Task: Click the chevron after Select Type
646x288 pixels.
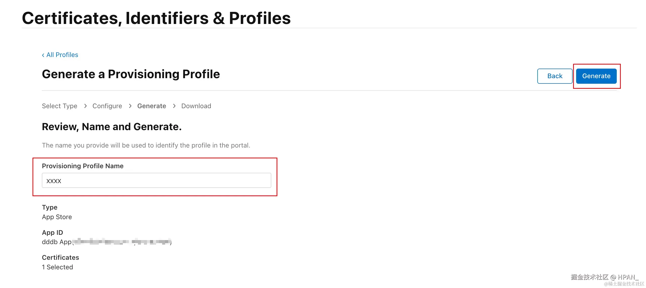Action: (x=85, y=106)
